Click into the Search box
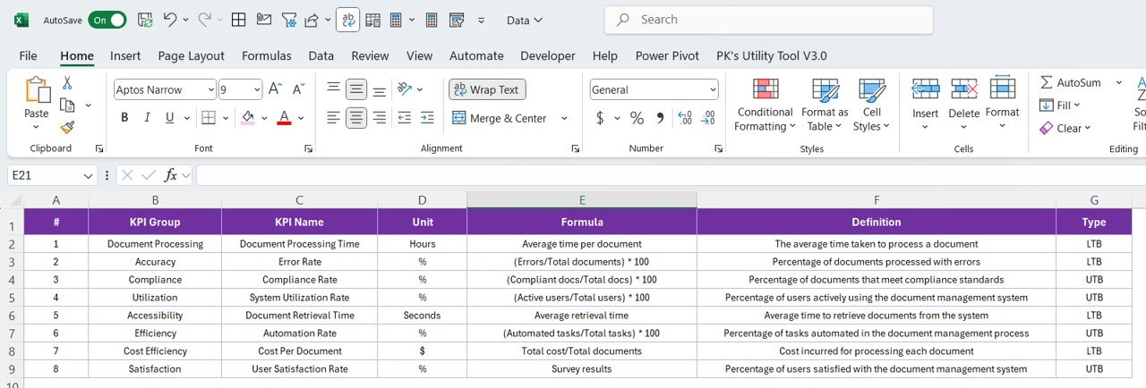 (770, 20)
